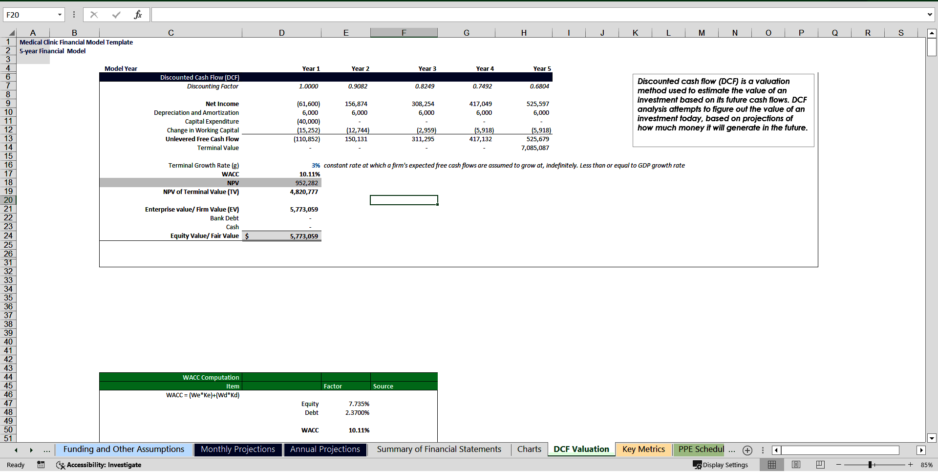Expand the formula bar chevron
Image resolution: width=938 pixels, height=472 pixels.
coord(930,15)
